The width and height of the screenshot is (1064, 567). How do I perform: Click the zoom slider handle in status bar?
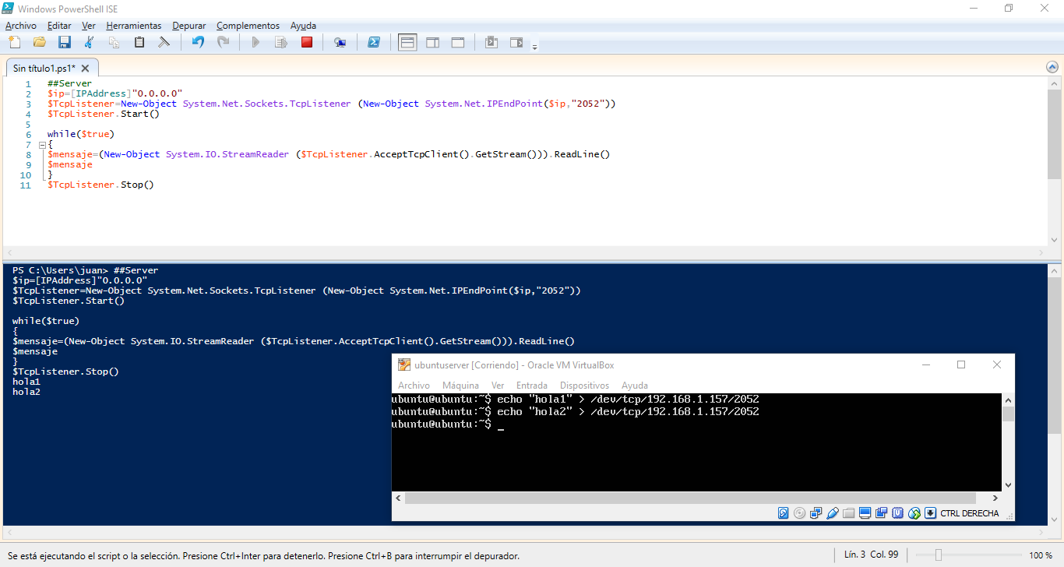[x=939, y=555]
